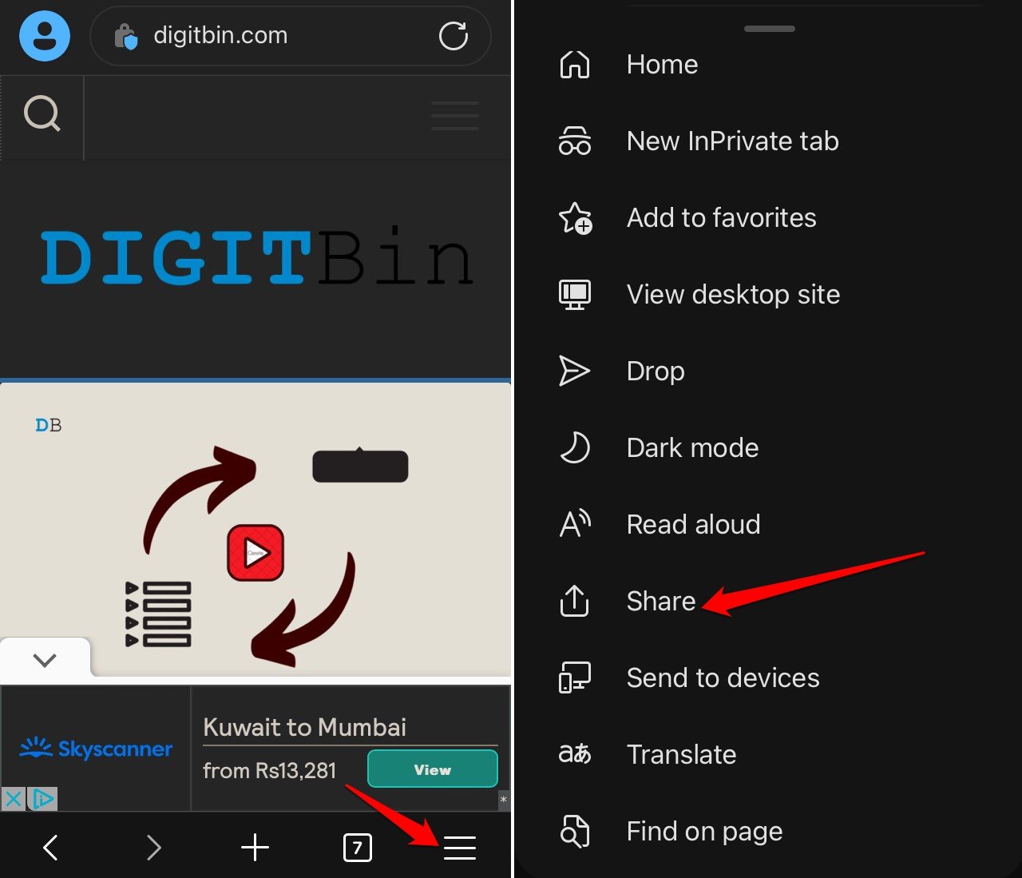Go forward with the right arrow
Viewport: 1022px width, 878px height.
coord(154,848)
